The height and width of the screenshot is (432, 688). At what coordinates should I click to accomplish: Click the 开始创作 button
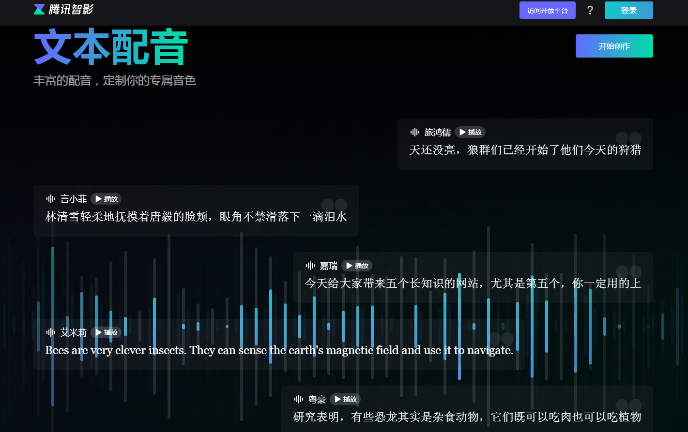(614, 45)
